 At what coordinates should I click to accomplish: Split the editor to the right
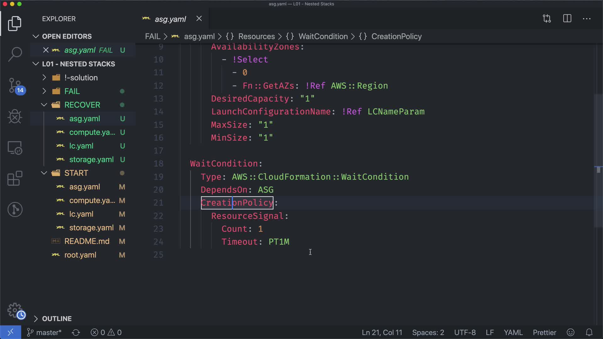tap(567, 19)
